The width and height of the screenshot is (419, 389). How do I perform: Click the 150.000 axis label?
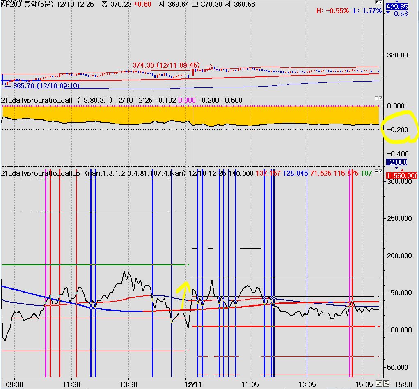tap(399, 293)
